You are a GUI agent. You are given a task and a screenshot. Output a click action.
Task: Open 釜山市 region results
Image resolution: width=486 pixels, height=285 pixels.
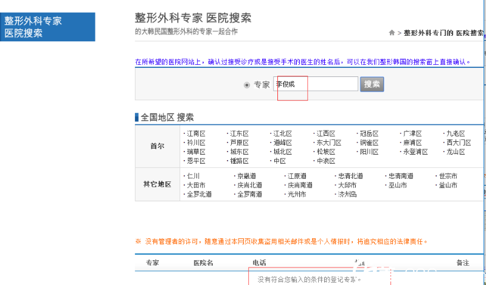448,185
